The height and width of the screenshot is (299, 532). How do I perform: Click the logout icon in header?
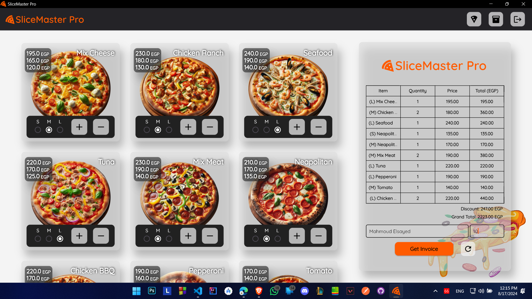[x=518, y=19]
